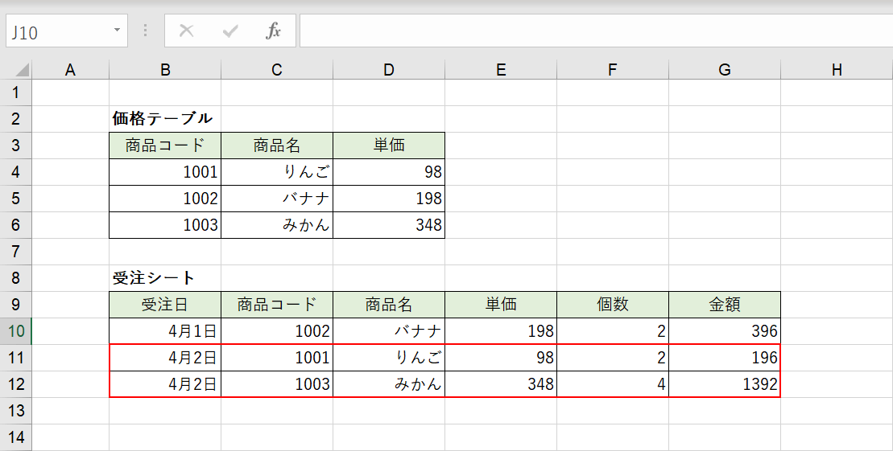893x451 pixels.
Task: Select column A header
Action: tap(70, 70)
